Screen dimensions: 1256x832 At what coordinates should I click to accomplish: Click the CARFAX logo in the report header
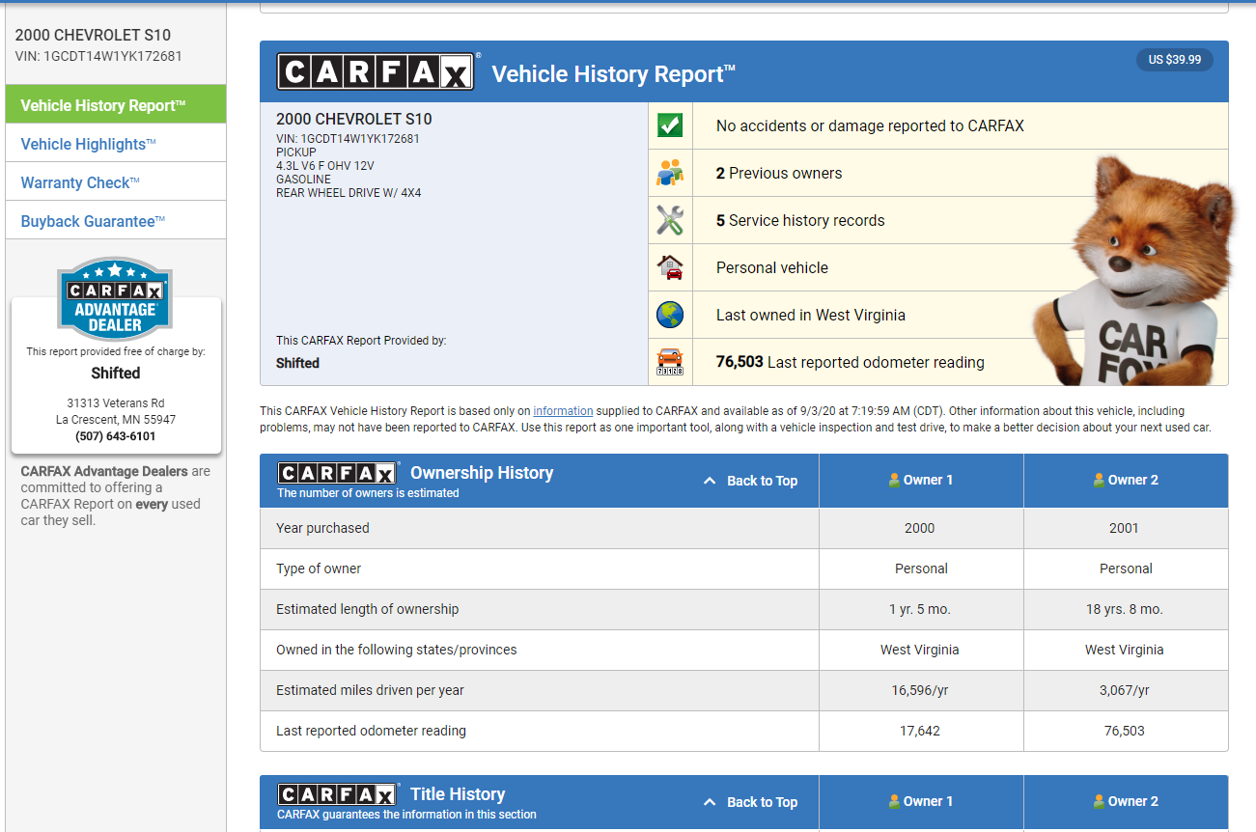[x=376, y=71]
